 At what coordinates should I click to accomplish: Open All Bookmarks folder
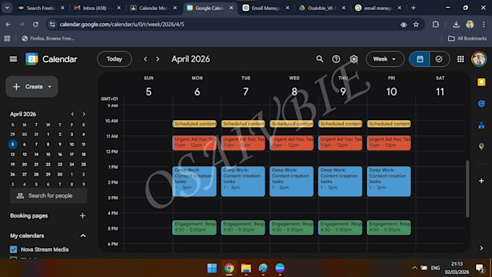point(467,38)
